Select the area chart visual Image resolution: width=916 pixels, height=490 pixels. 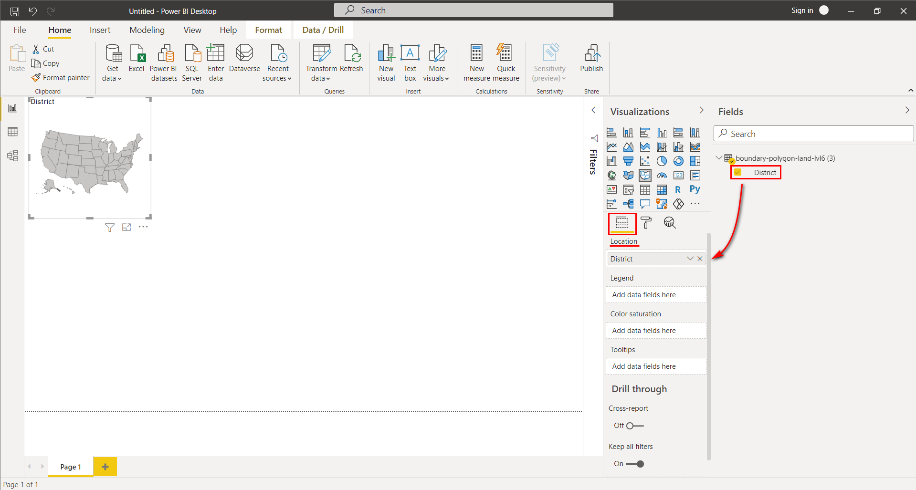point(628,147)
